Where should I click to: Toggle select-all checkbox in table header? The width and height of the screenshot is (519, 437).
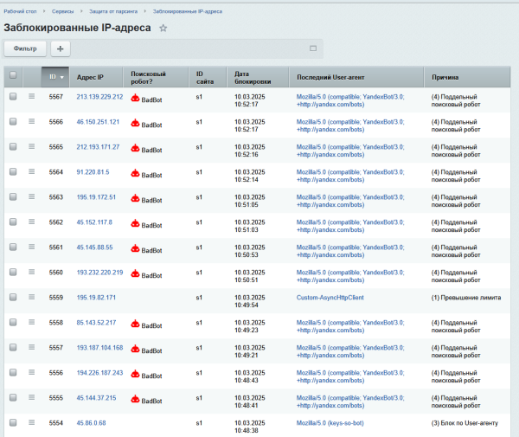pos(13,76)
